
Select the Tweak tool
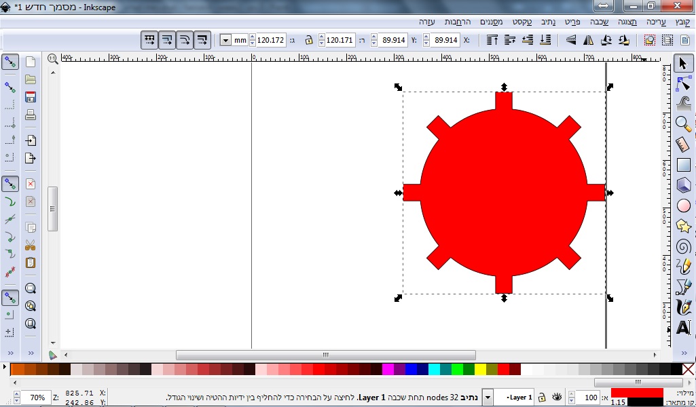683,103
